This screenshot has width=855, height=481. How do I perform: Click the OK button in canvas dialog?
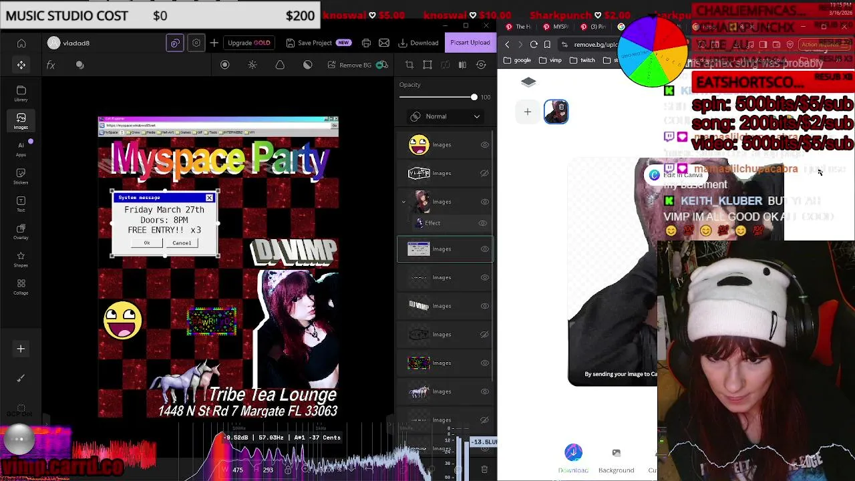click(147, 243)
